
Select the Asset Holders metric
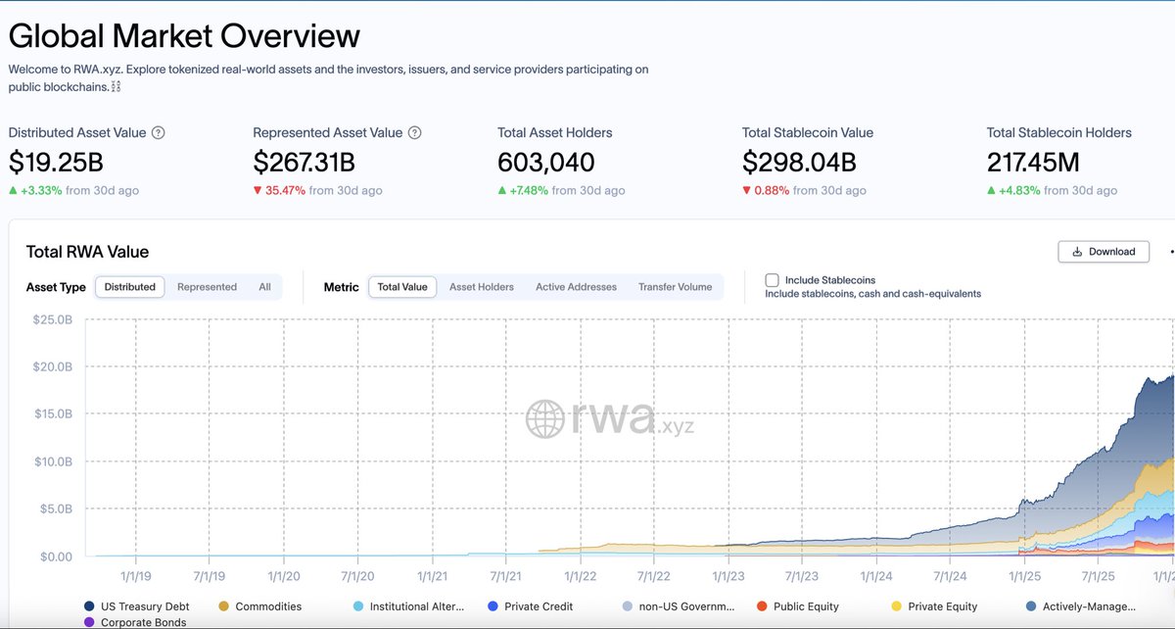[481, 287]
